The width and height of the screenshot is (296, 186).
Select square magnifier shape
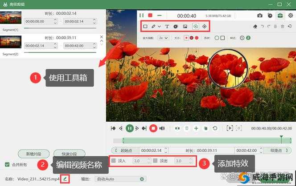tap(222, 38)
